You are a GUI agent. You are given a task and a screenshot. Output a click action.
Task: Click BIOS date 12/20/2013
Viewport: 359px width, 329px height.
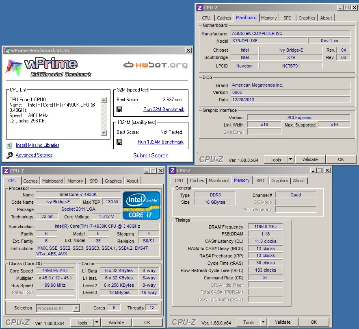(x=290, y=100)
